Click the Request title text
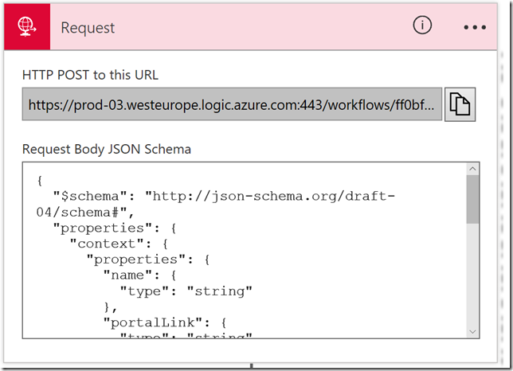 (x=88, y=28)
